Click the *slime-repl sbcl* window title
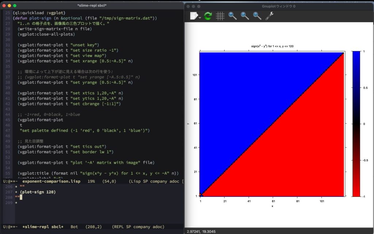Viewport: 374px width, 234px height. click(92, 5)
